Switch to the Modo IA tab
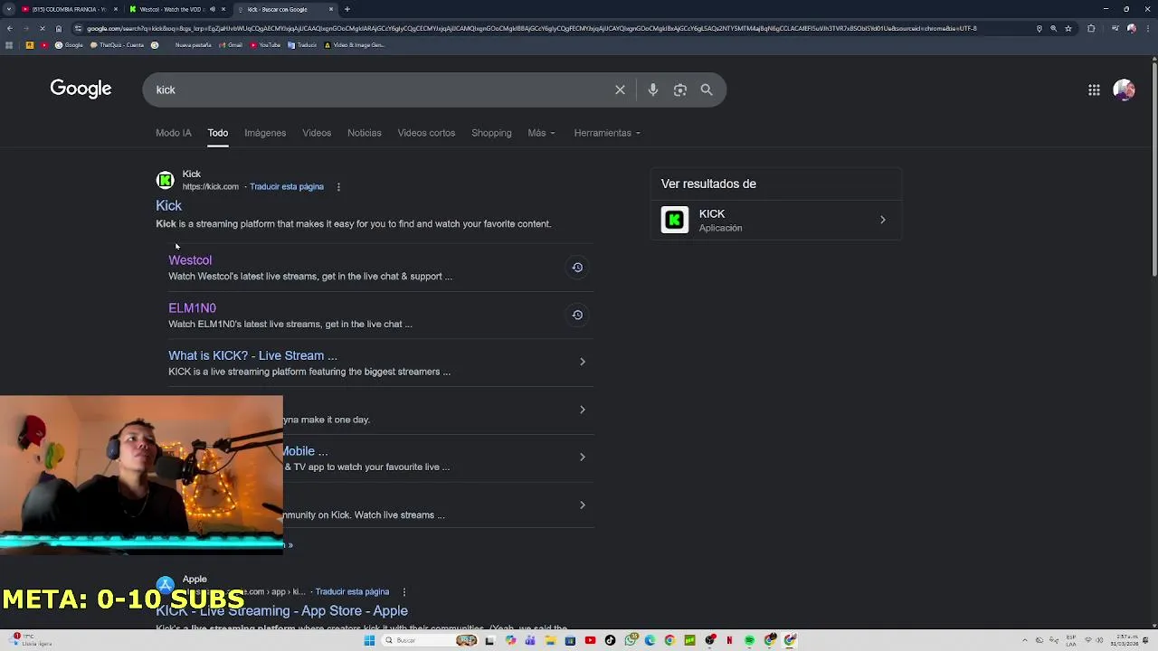The width and height of the screenshot is (1158, 651). coord(174,133)
